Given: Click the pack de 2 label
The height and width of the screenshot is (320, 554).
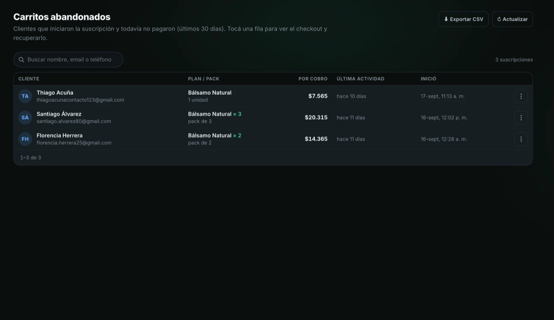Looking at the screenshot, I should pyautogui.click(x=200, y=143).
